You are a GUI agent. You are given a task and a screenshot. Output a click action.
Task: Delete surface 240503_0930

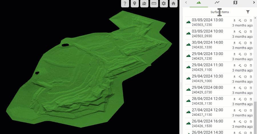coord(251,32)
